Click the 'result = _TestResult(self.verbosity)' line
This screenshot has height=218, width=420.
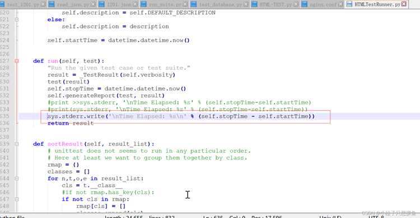coord(111,75)
